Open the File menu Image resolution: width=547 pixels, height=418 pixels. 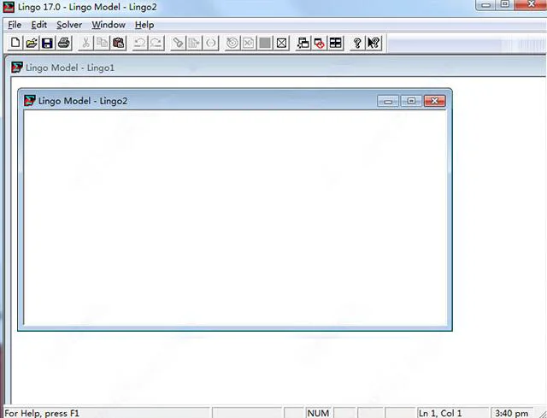[15, 25]
